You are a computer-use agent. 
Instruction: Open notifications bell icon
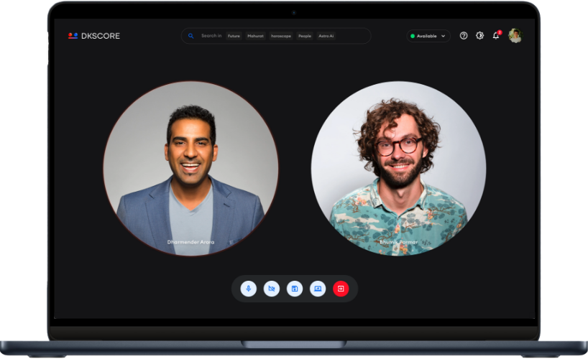(495, 36)
